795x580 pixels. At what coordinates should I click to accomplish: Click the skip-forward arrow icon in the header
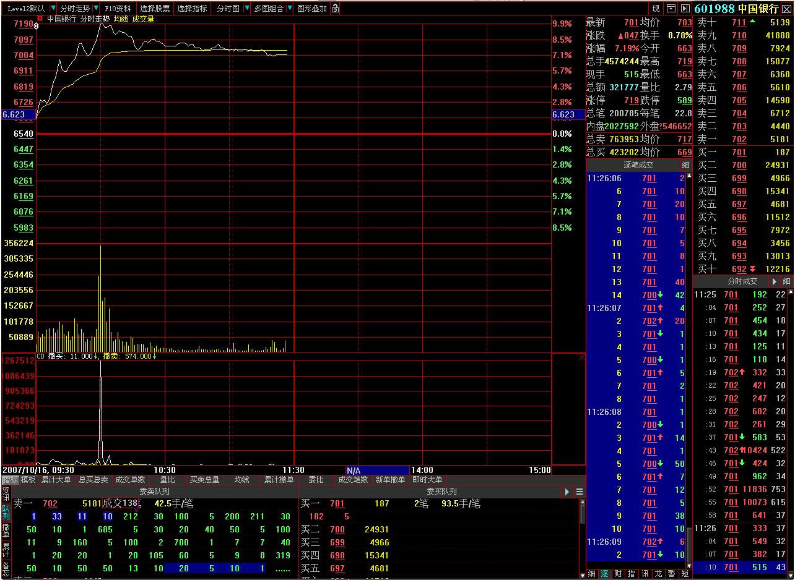pos(685,9)
